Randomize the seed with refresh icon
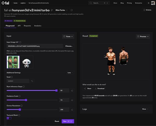Image resolution: width=156 pixels, height=126 pixels. [32, 81]
